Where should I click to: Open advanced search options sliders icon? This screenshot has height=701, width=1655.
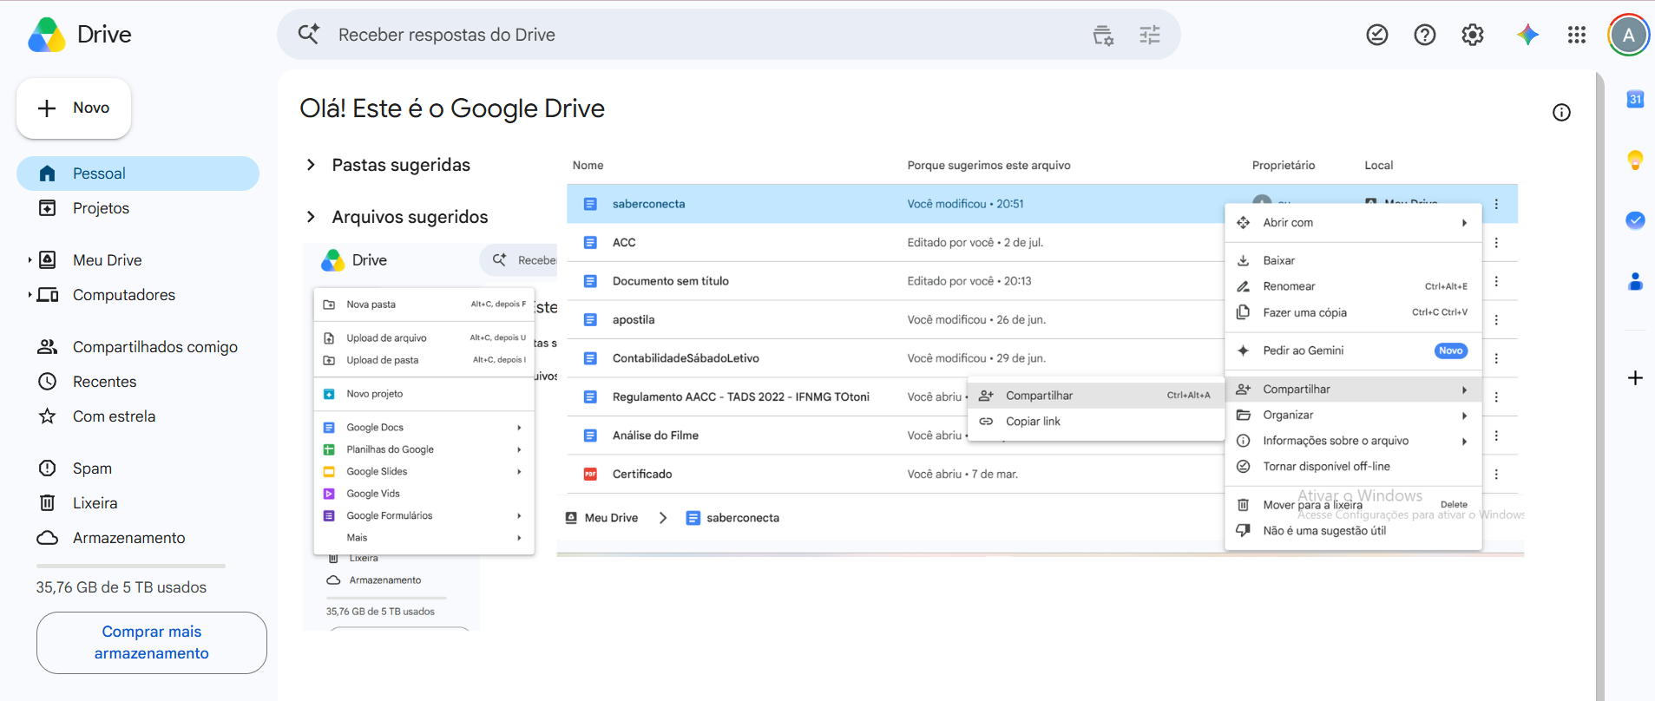[x=1150, y=35]
